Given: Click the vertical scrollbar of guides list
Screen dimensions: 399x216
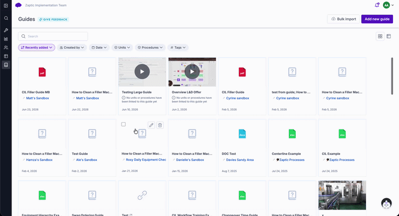Looking at the screenshot, I should tap(392, 76).
